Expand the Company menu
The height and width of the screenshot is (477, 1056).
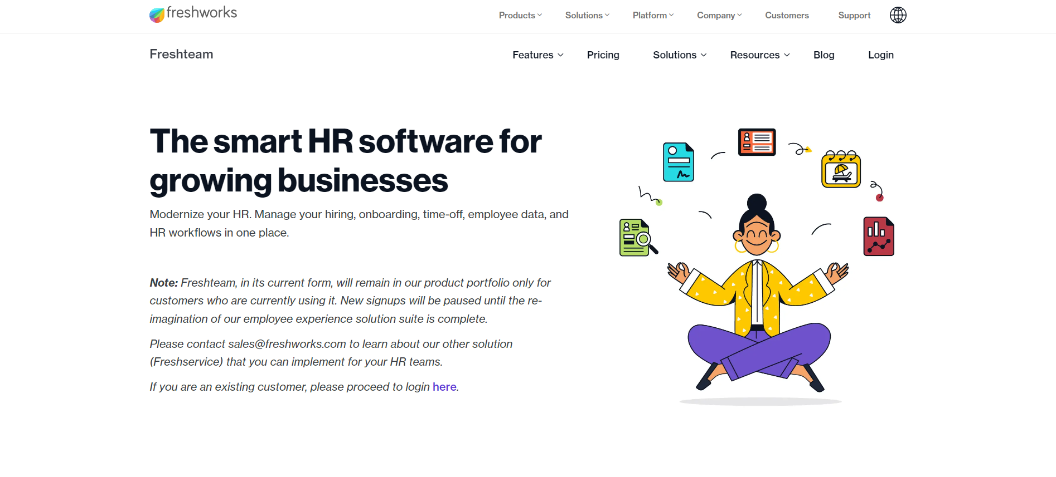719,16
